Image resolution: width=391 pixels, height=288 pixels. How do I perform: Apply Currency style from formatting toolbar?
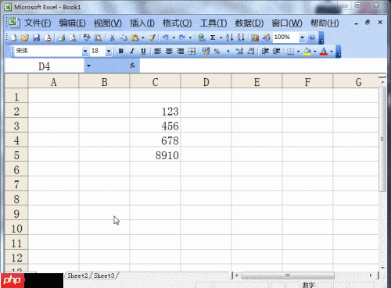[x=206, y=52]
